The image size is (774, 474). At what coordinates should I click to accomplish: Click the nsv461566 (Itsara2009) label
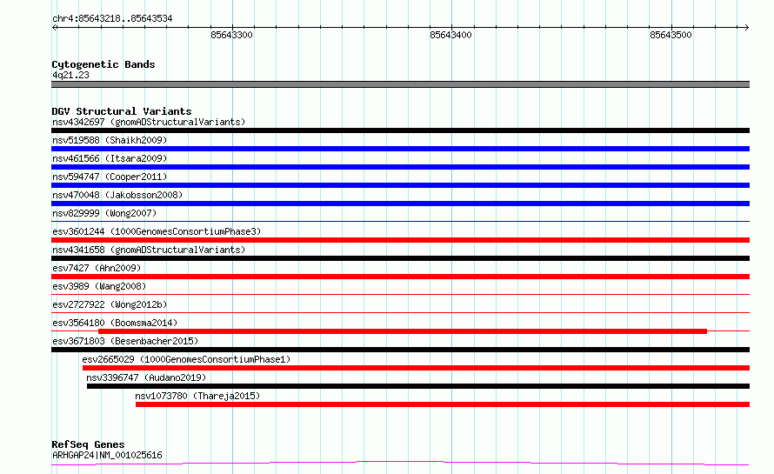coord(110,158)
